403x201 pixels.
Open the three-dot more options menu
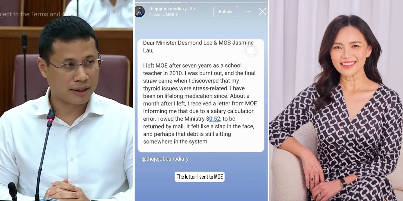[x=248, y=12]
